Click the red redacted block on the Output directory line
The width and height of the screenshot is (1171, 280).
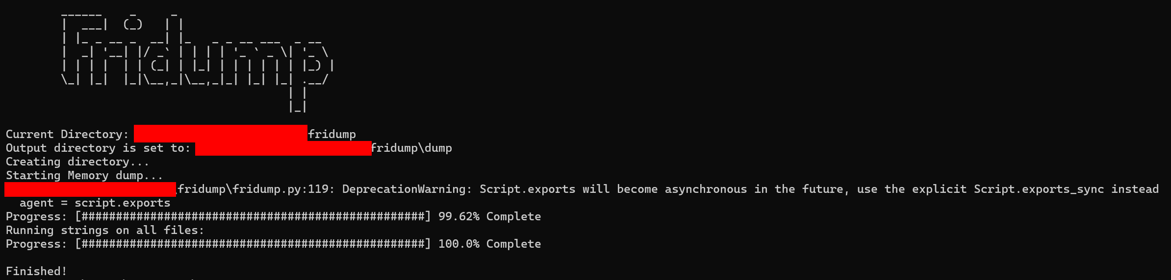tap(283, 148)
